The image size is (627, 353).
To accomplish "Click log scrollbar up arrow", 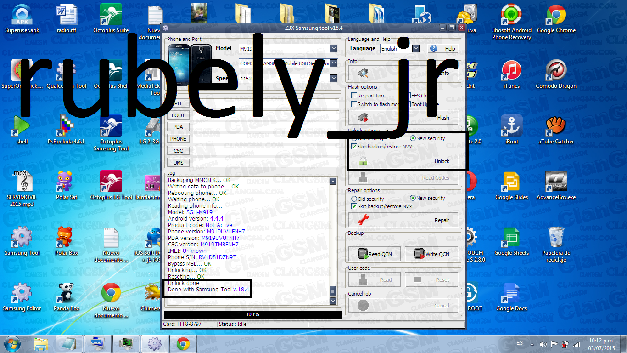I will click(333, 182).
